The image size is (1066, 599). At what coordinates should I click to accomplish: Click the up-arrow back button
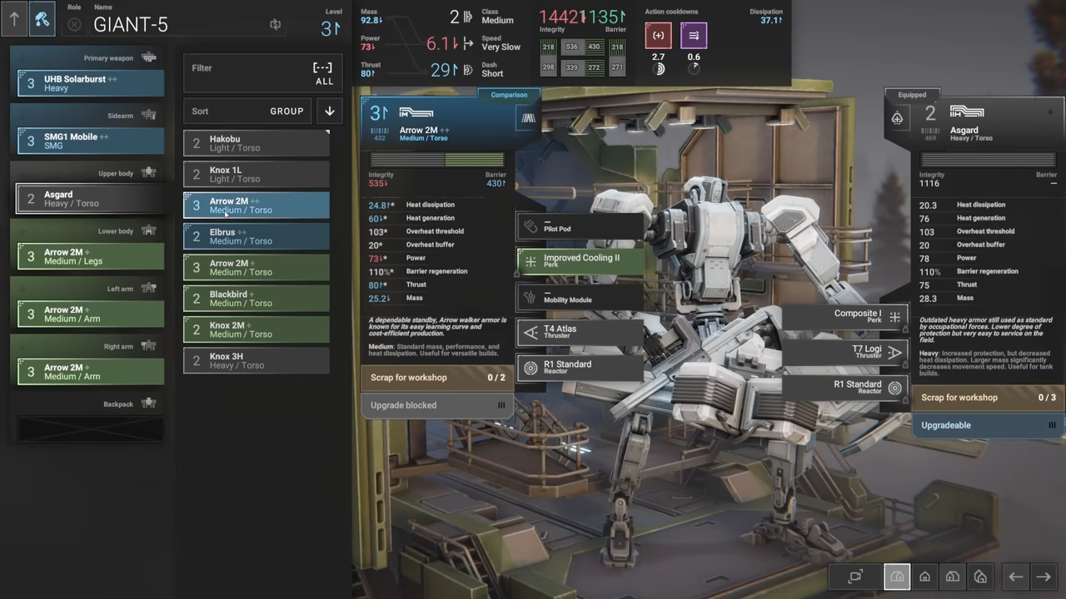(x=14, y=19)
